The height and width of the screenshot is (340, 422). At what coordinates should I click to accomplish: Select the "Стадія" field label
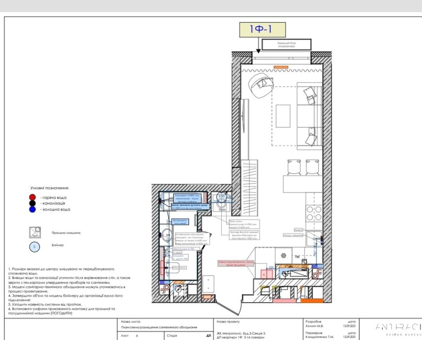coord(172,336)
